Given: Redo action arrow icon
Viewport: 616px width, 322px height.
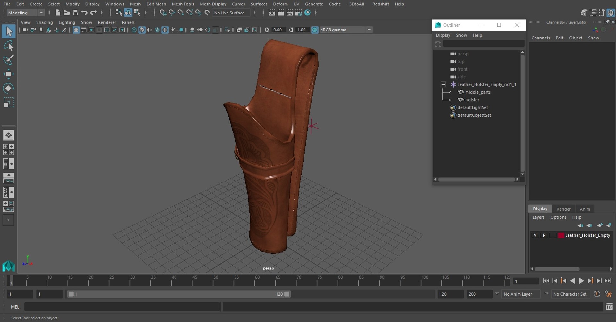Looking at the screenshot, I should [x=93, y=13].
